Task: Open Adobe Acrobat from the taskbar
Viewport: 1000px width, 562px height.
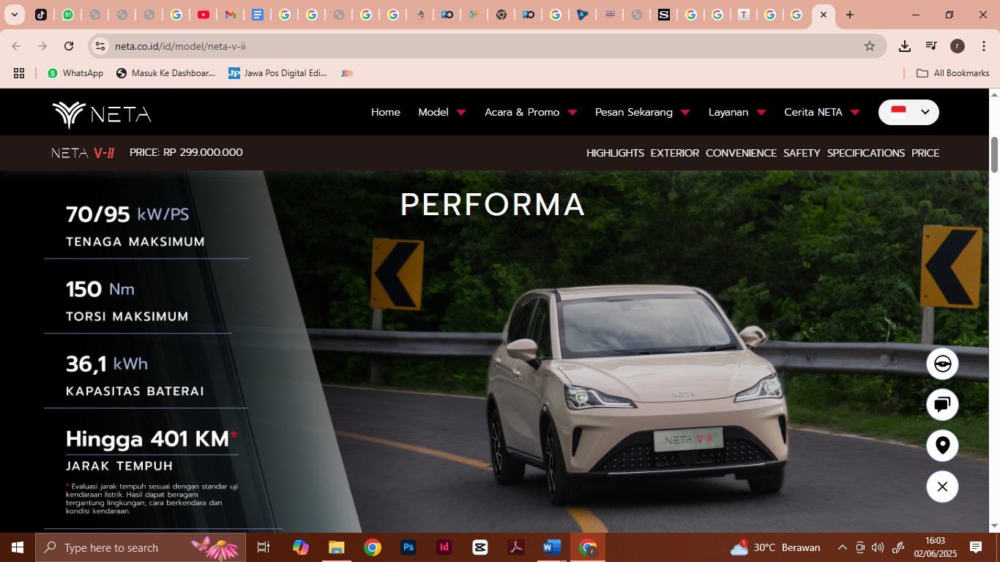Action: [516, 547]
